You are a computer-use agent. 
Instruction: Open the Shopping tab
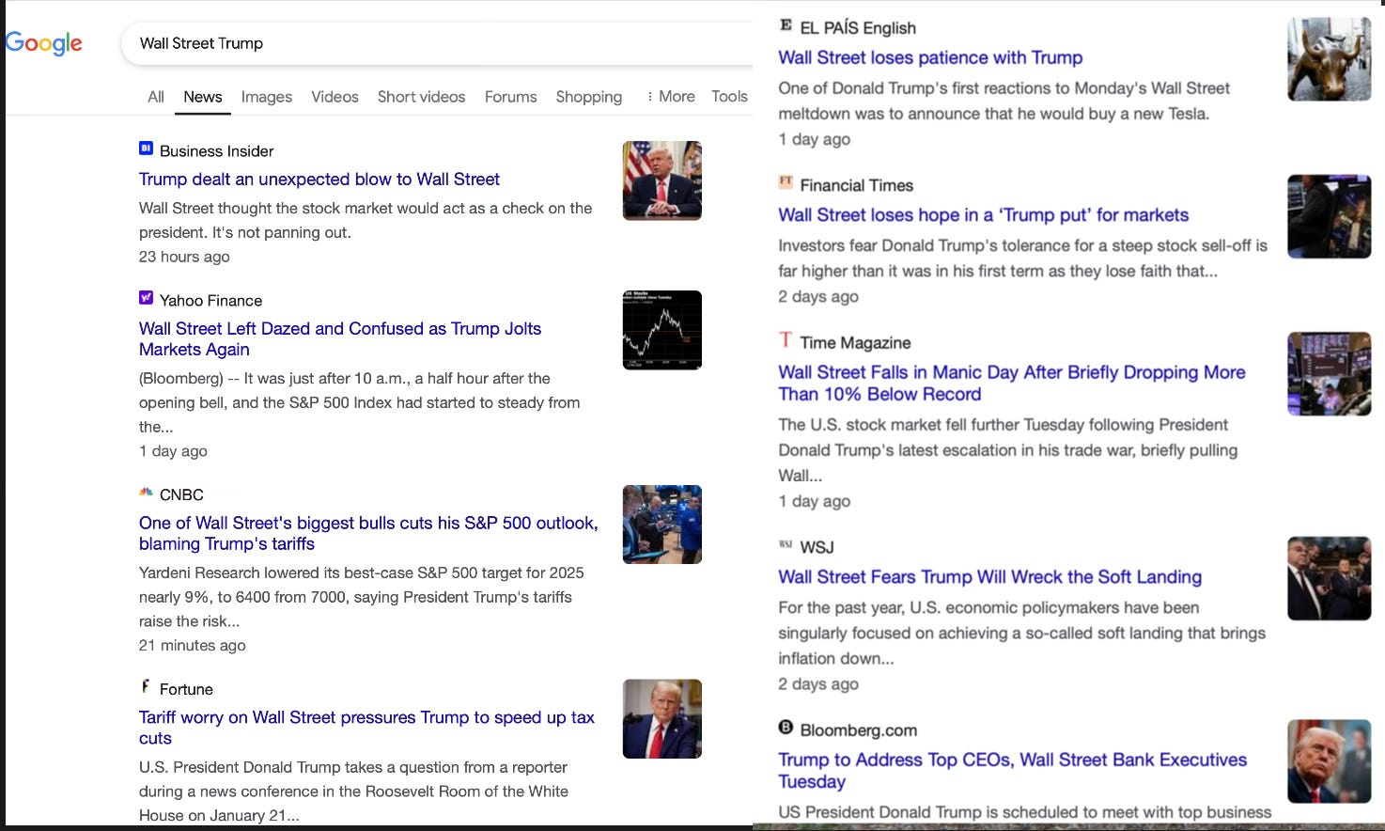(x=589, y=96)
